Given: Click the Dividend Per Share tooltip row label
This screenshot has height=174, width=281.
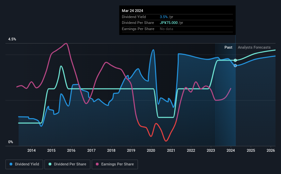Looking at the screenshot, I should point(138,23).
